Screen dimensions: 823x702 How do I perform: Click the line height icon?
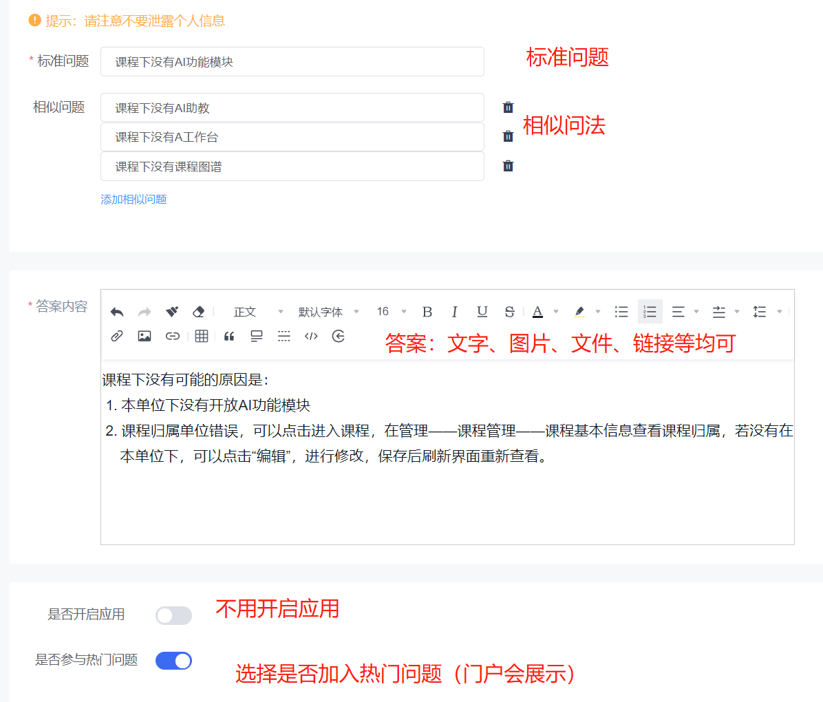[x=760, y=312]
